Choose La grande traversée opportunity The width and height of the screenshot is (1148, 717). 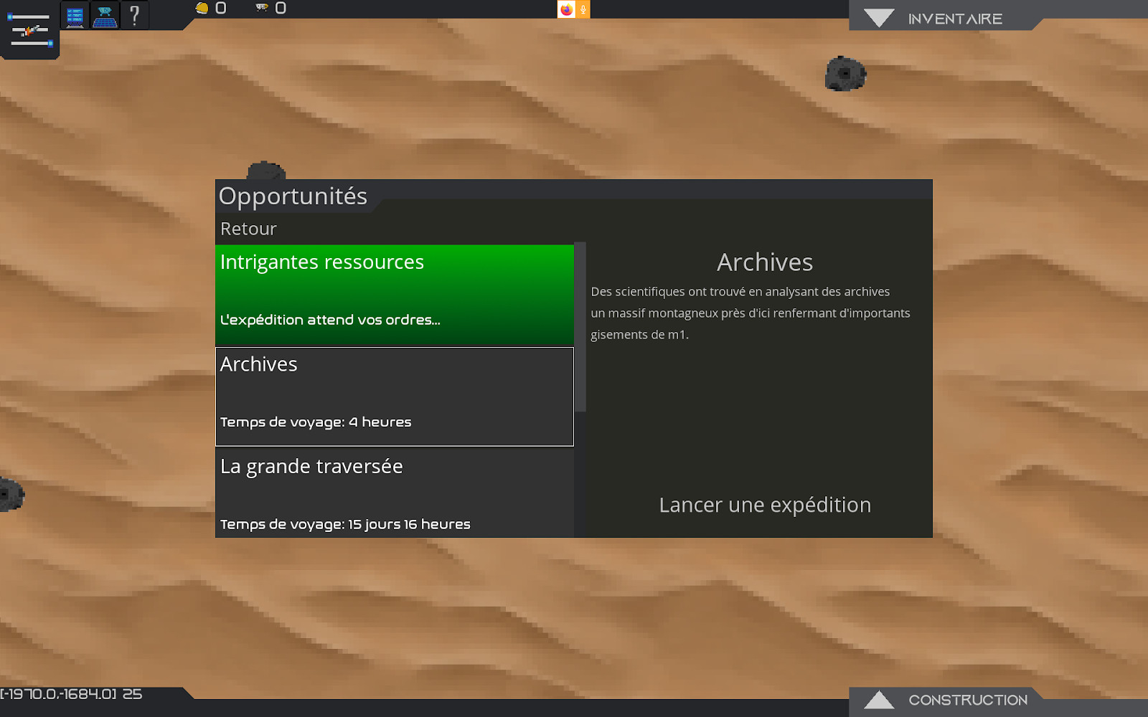tap(394, 493)
